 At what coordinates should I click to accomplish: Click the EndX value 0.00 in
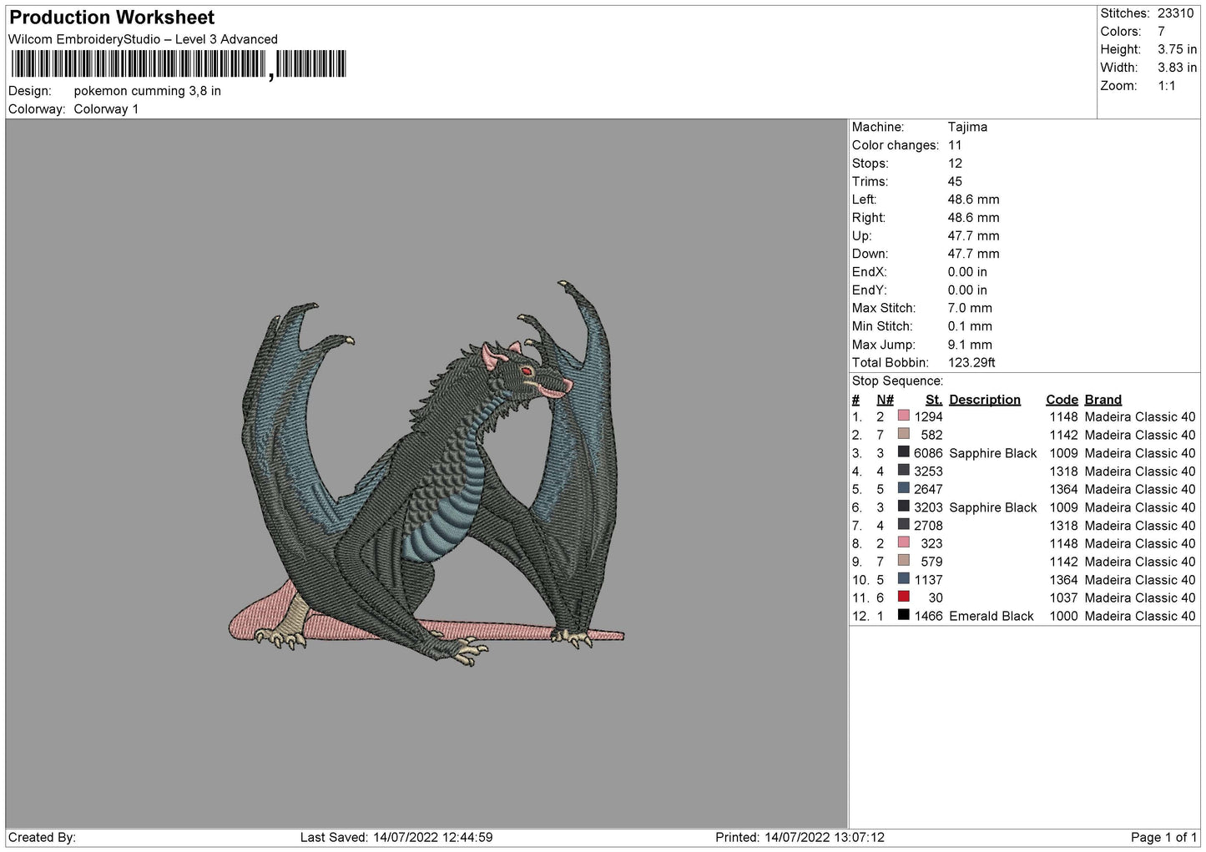(967, 272)
